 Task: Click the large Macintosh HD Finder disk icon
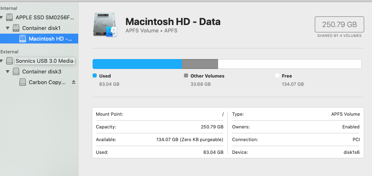105,25
